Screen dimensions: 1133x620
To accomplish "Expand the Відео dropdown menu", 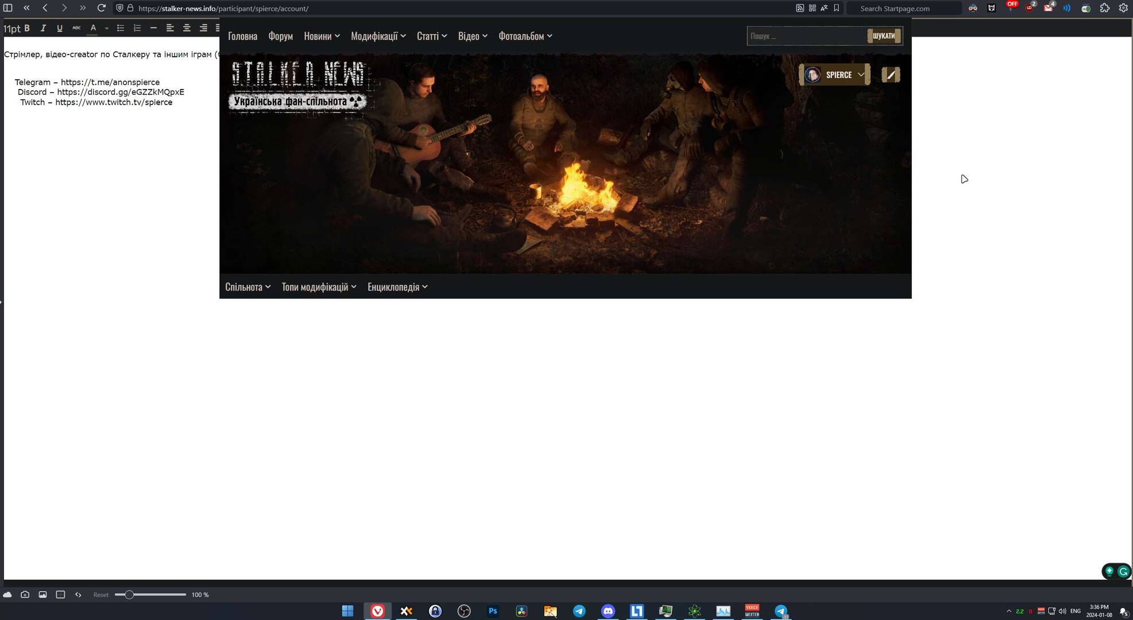I will [473, 36].
